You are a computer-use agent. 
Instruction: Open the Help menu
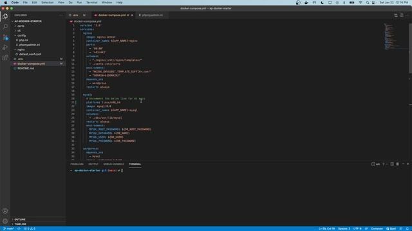119,3
